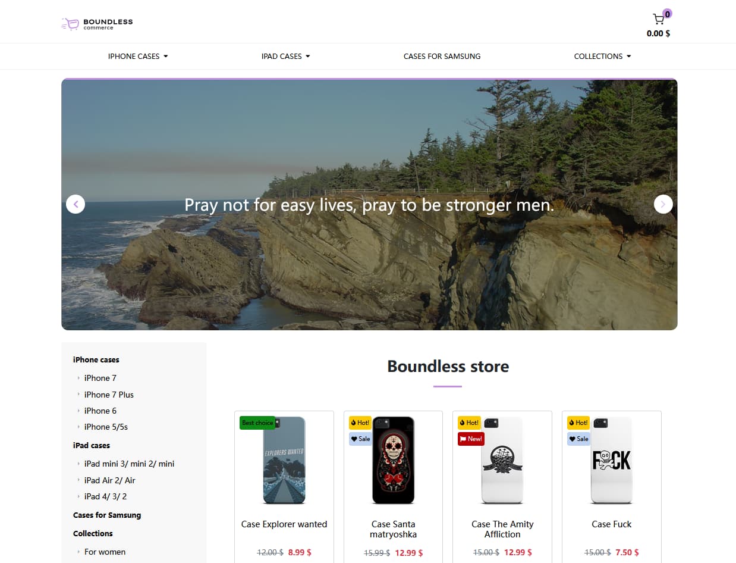Click the cart total showing 0.00 $

(x=658, y=33)
